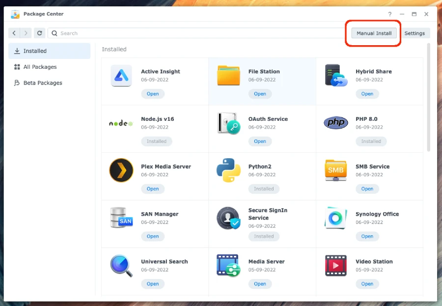Open Active Insight
The height and width of the screenshot is (306, 442).
[153, 94]
